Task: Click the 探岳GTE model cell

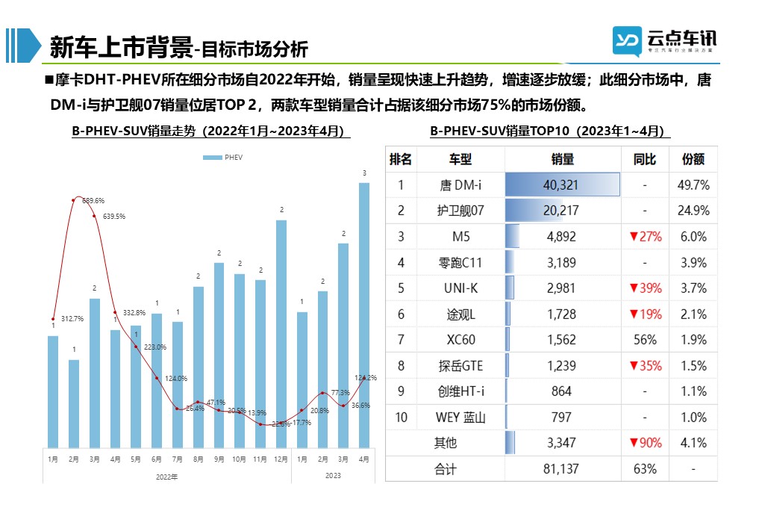Action: click(x=460, y=366)
